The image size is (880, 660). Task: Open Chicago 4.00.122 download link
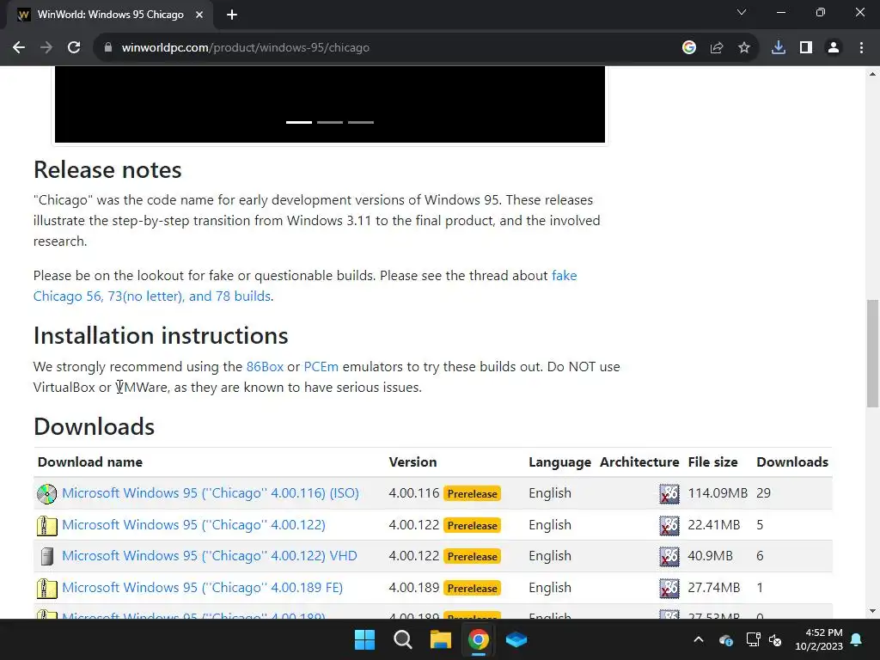click(x=193, y=525)
